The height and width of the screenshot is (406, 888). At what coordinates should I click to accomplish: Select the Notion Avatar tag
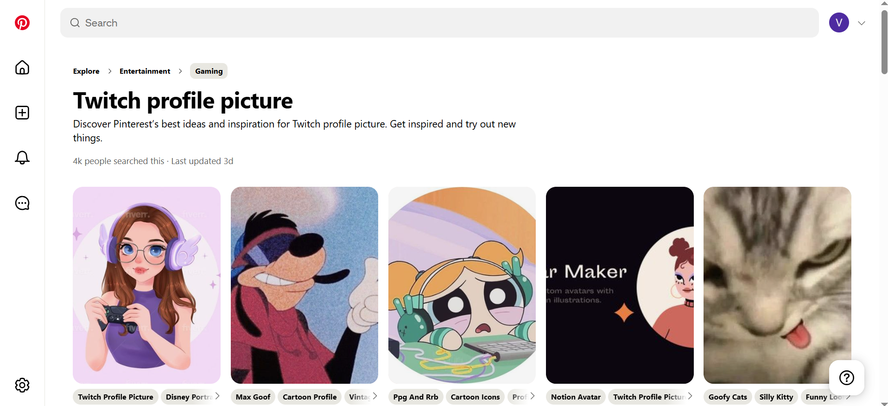pos(575,396)
